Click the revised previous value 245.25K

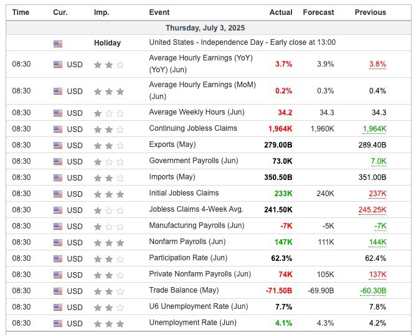coord(372,210)
